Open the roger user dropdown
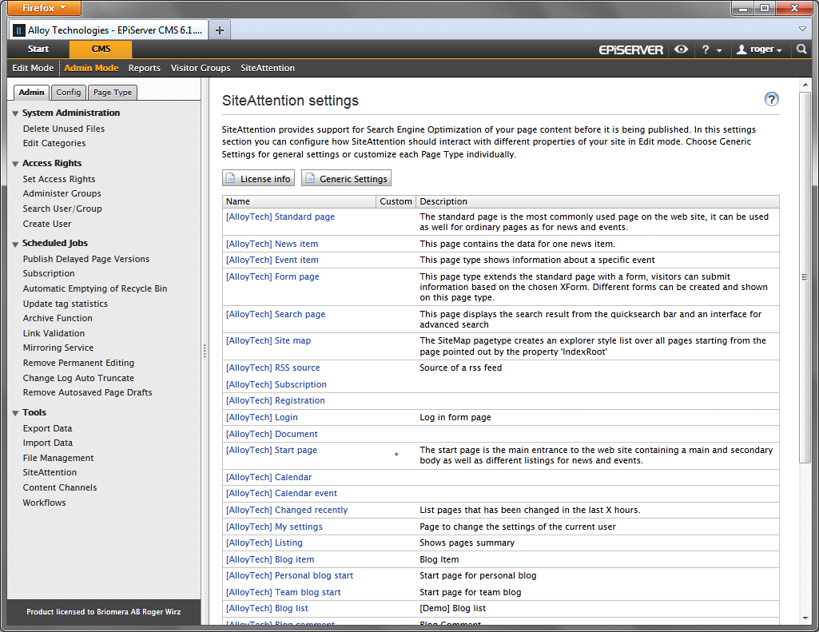 point(759,50)
